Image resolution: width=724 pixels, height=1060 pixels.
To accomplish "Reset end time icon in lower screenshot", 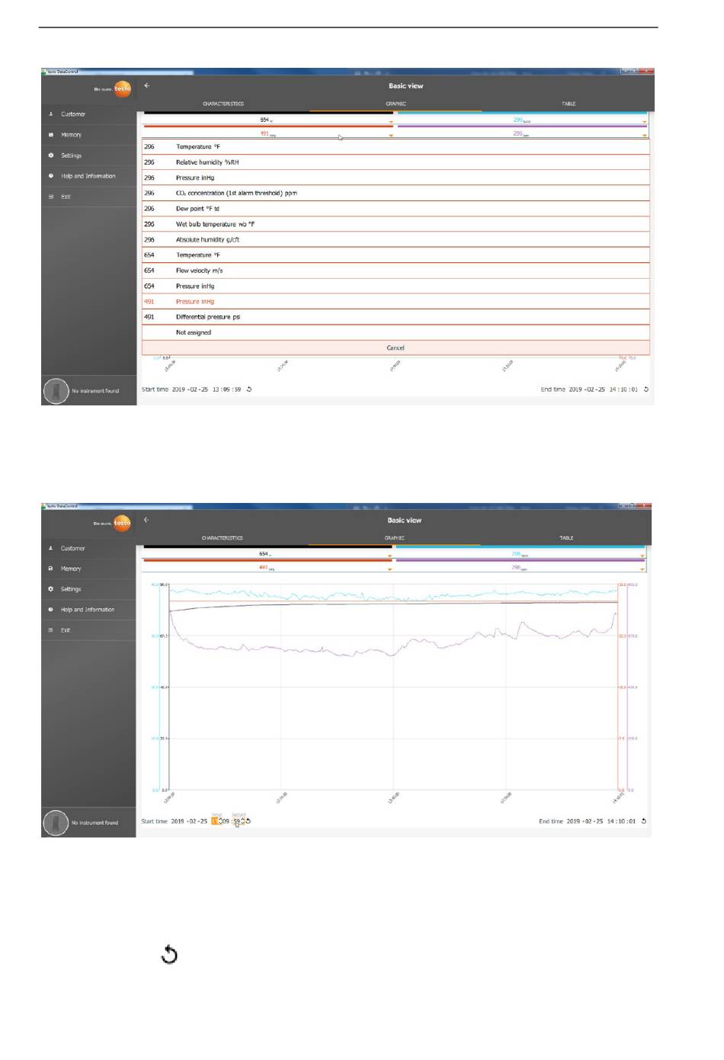I will [644, 821].
